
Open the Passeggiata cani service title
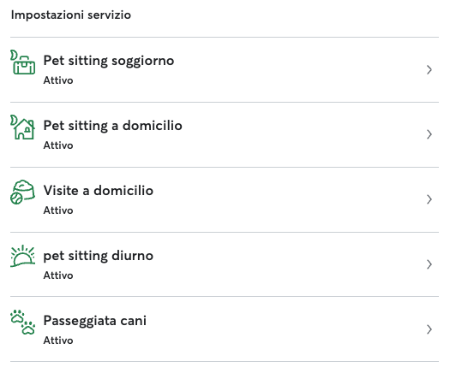tap(95, 321)
